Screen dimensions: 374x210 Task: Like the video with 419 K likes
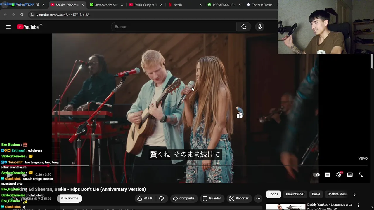coord(145,198)
